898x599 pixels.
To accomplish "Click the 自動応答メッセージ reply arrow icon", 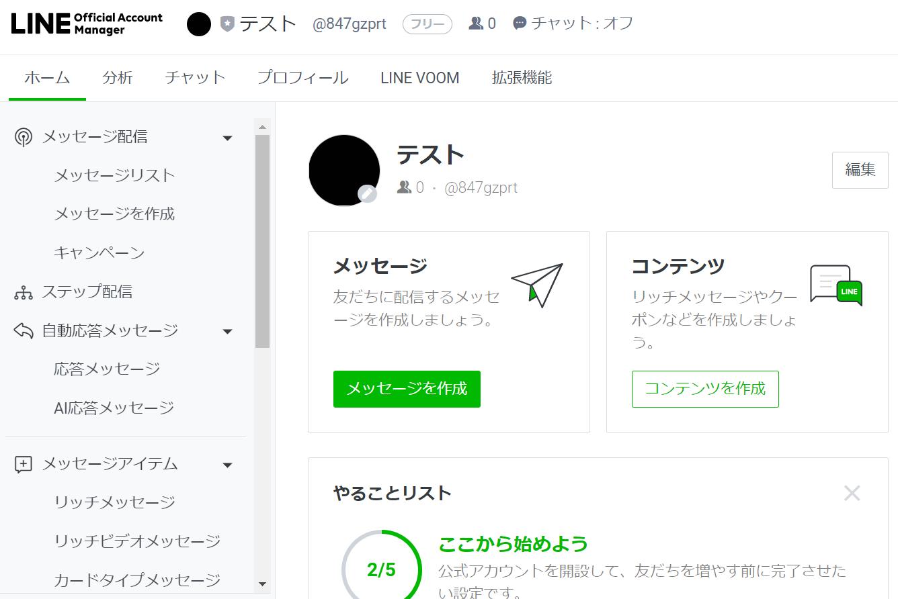I will click(24, 331).
